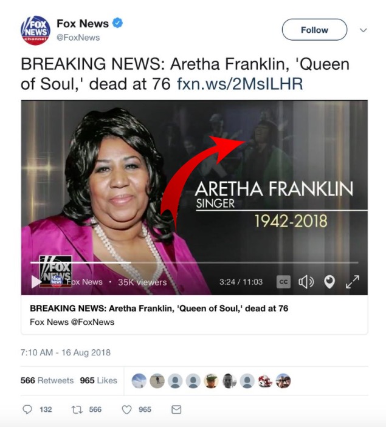386x427 pixels.
Task: Mute the video with speaker icon
Action: point(306,282)
